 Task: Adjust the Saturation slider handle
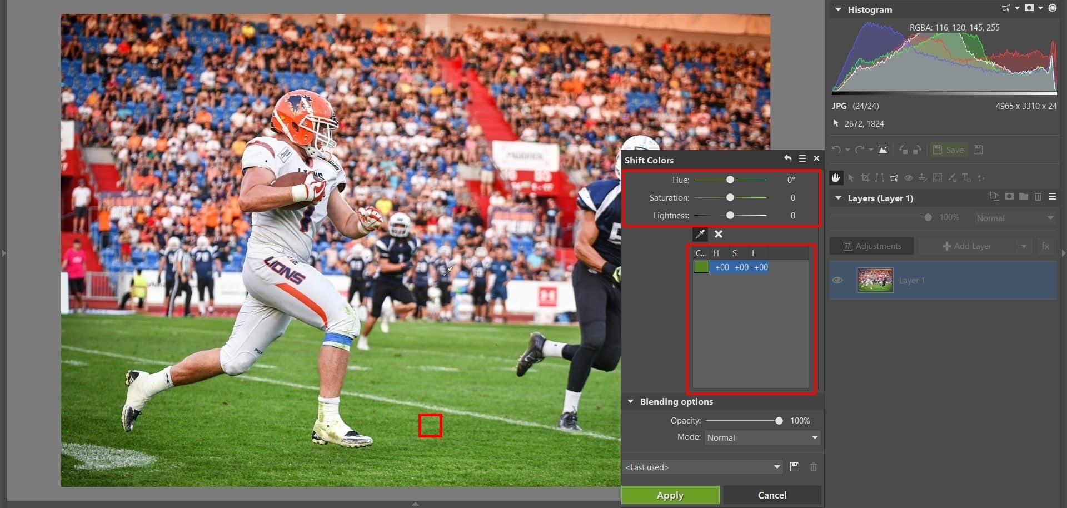pos(730,197)
